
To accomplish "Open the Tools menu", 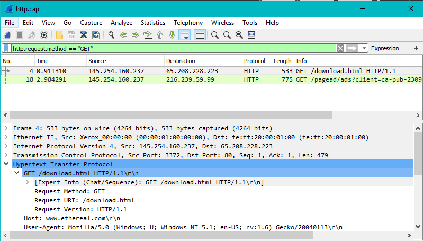I will coord(250,23).
